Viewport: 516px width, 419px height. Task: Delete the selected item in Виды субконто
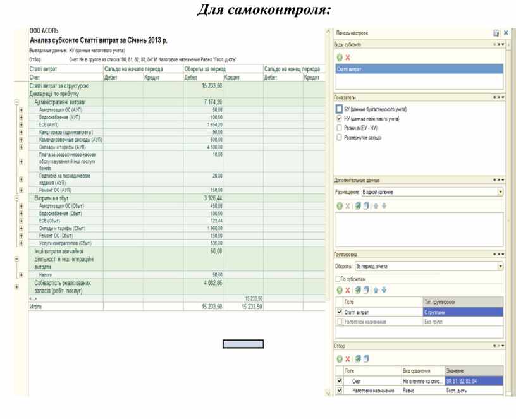348,58
